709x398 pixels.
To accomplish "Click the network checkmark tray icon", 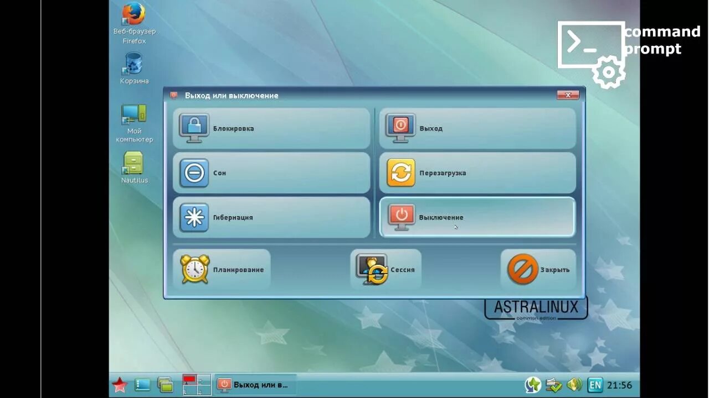I will point(553,385).
